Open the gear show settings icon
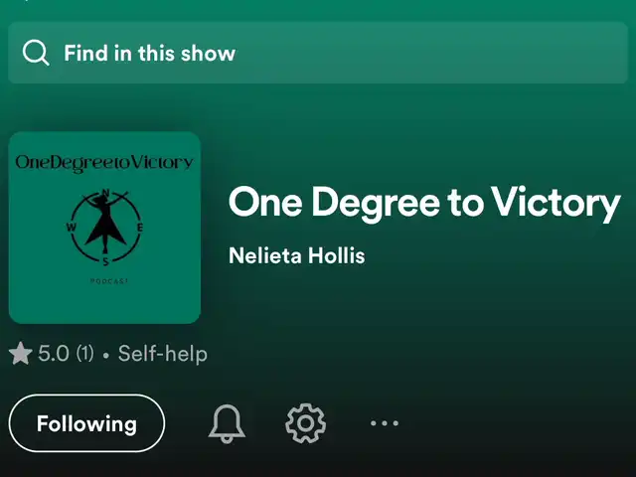The image size is (636, 477). coord(305,423)
